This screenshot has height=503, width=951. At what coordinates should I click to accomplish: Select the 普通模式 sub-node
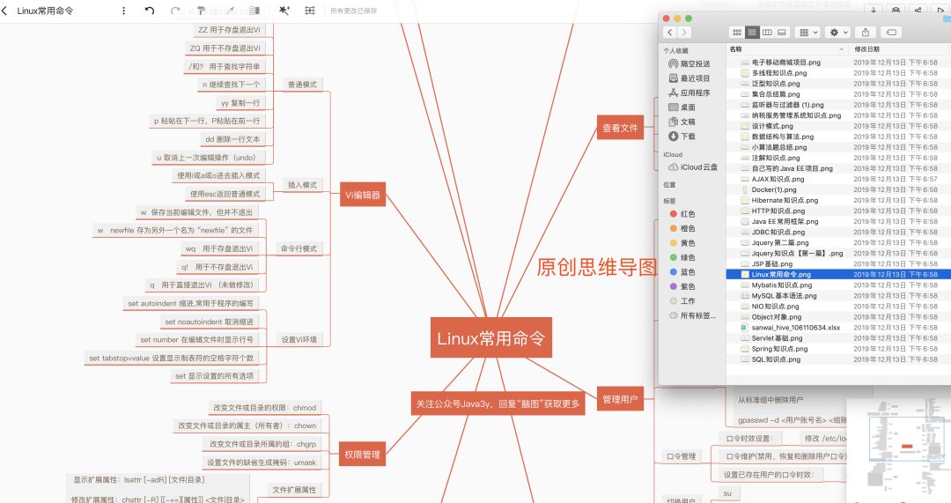click(x=302, y=85)
